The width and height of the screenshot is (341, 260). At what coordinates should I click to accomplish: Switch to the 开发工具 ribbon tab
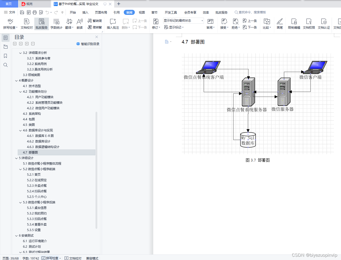tap(171, 12)
